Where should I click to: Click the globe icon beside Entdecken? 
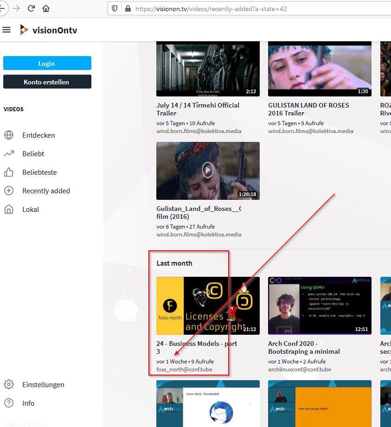point(9,135)
